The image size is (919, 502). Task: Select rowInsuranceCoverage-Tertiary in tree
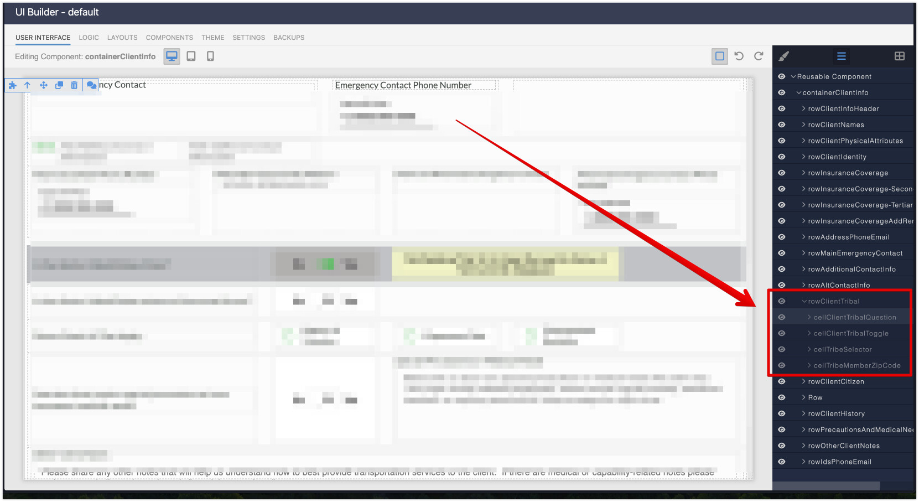(860, 205)
